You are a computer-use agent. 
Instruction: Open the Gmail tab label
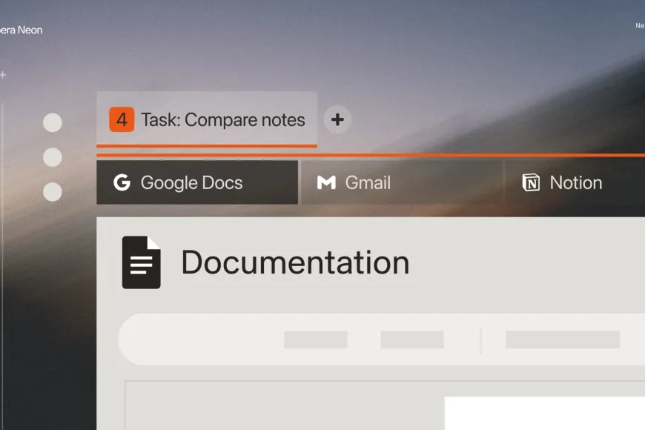tap(368, 182)
